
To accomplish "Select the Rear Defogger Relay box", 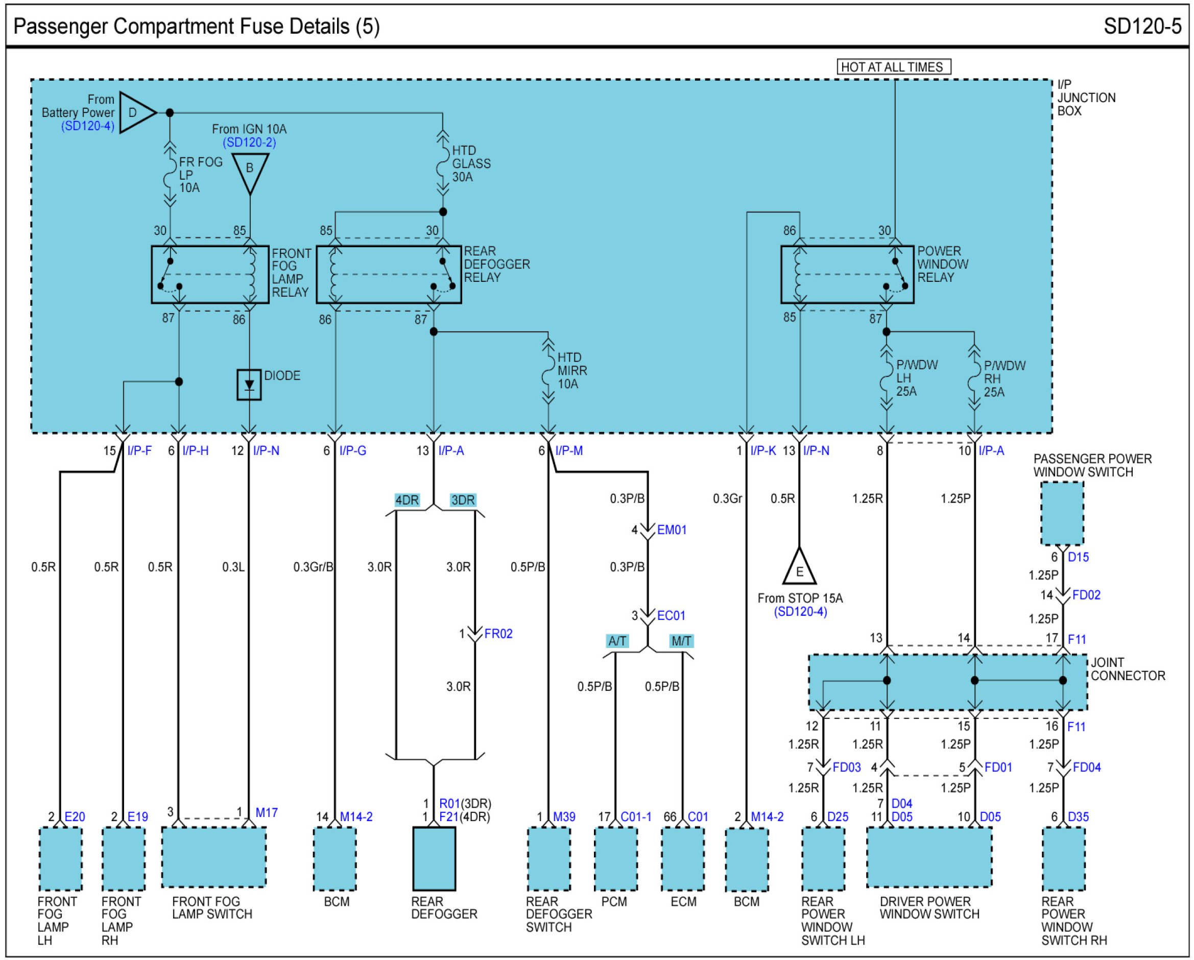I will click(x=388, y=275).
